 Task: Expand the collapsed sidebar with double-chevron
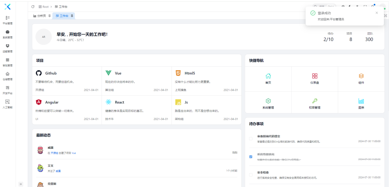(x=21, y=184)
